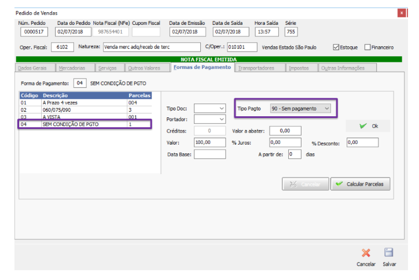The width and height of the screenshot is (419, 280).
Task: Click the Data de Emissão field
Action: point(188,32)
